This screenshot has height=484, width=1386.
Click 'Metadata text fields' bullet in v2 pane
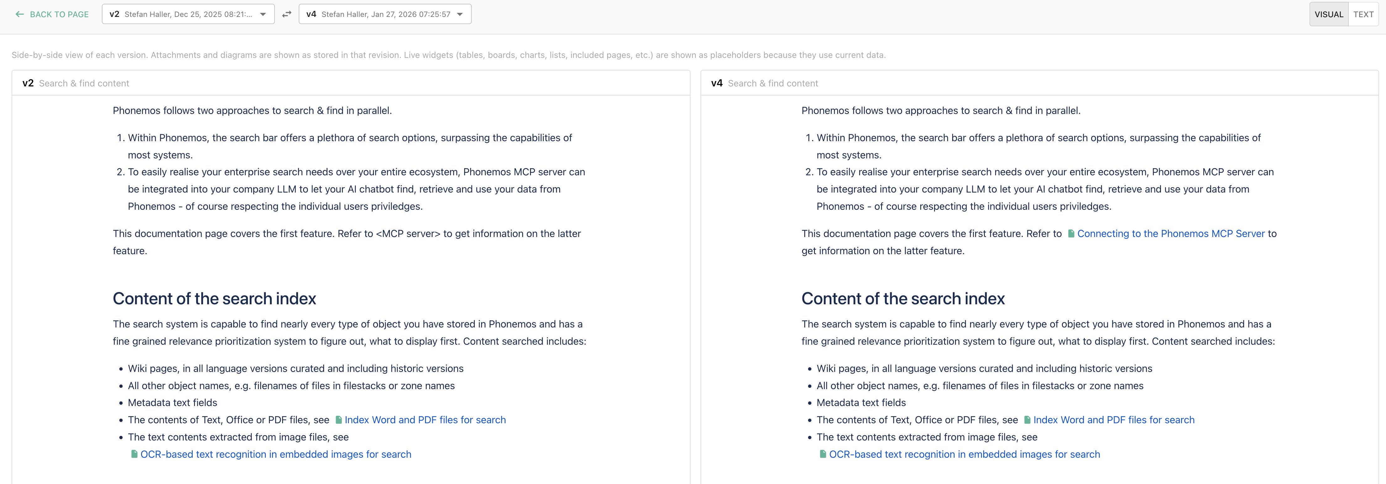pyautogui.click(x=173, y=403)
